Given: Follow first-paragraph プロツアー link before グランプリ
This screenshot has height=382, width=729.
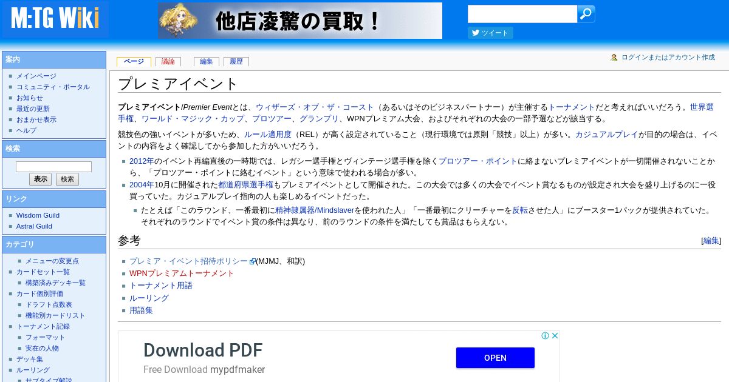Looking at the screenshot, I should tap(271, 119).
